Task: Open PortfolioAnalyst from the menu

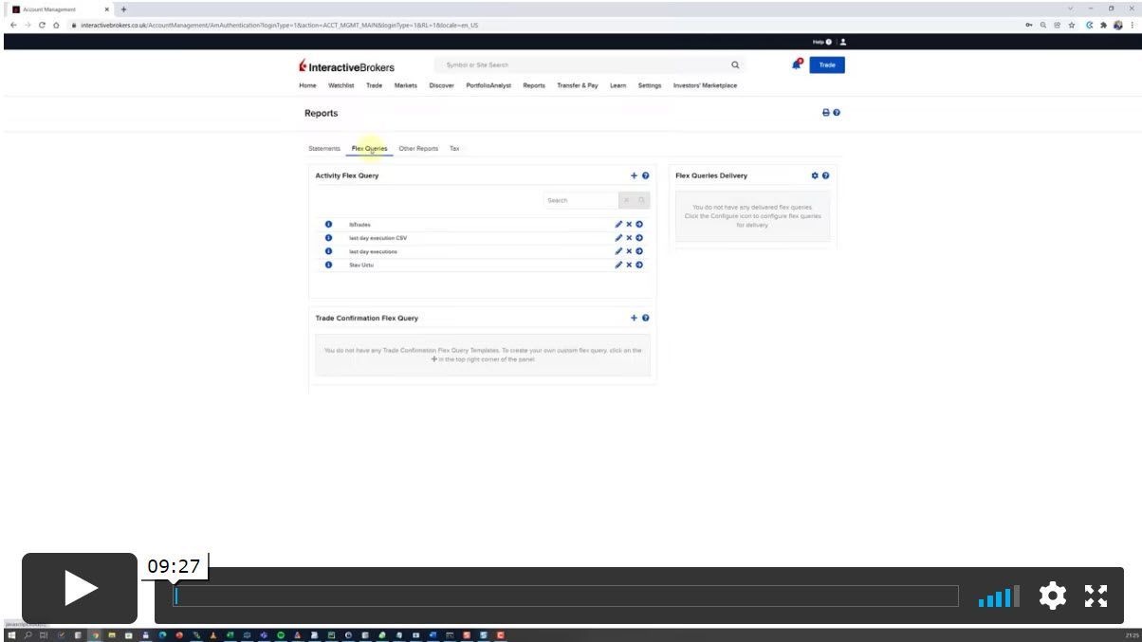Action: pos(488,85)
